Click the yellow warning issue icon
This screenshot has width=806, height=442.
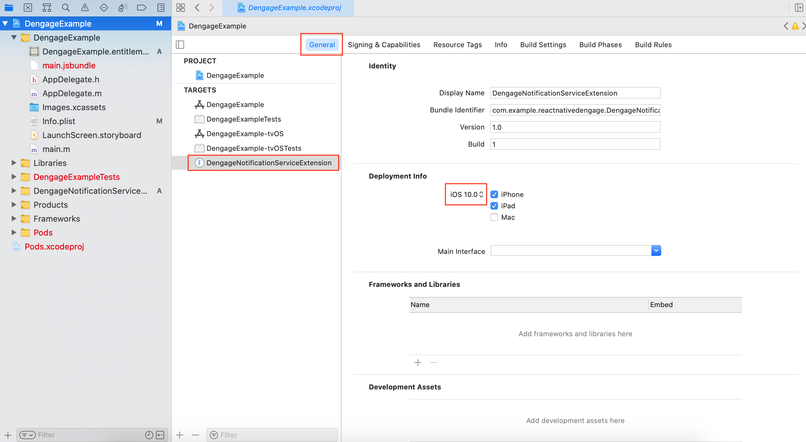pos(795,26)
